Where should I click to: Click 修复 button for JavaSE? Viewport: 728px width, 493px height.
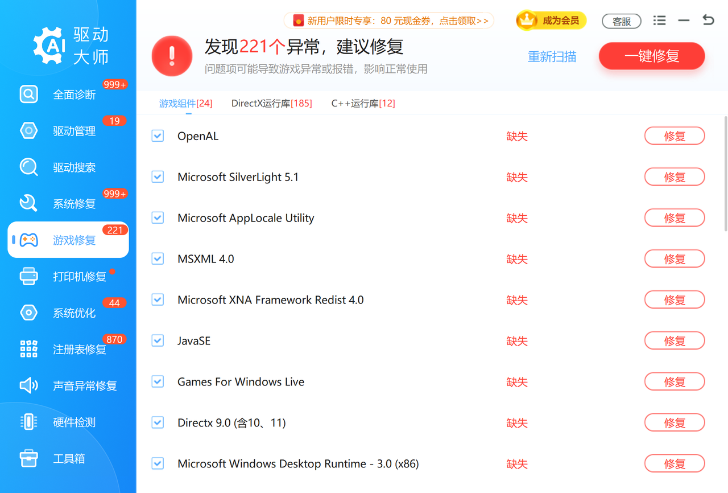pos(675,341)
